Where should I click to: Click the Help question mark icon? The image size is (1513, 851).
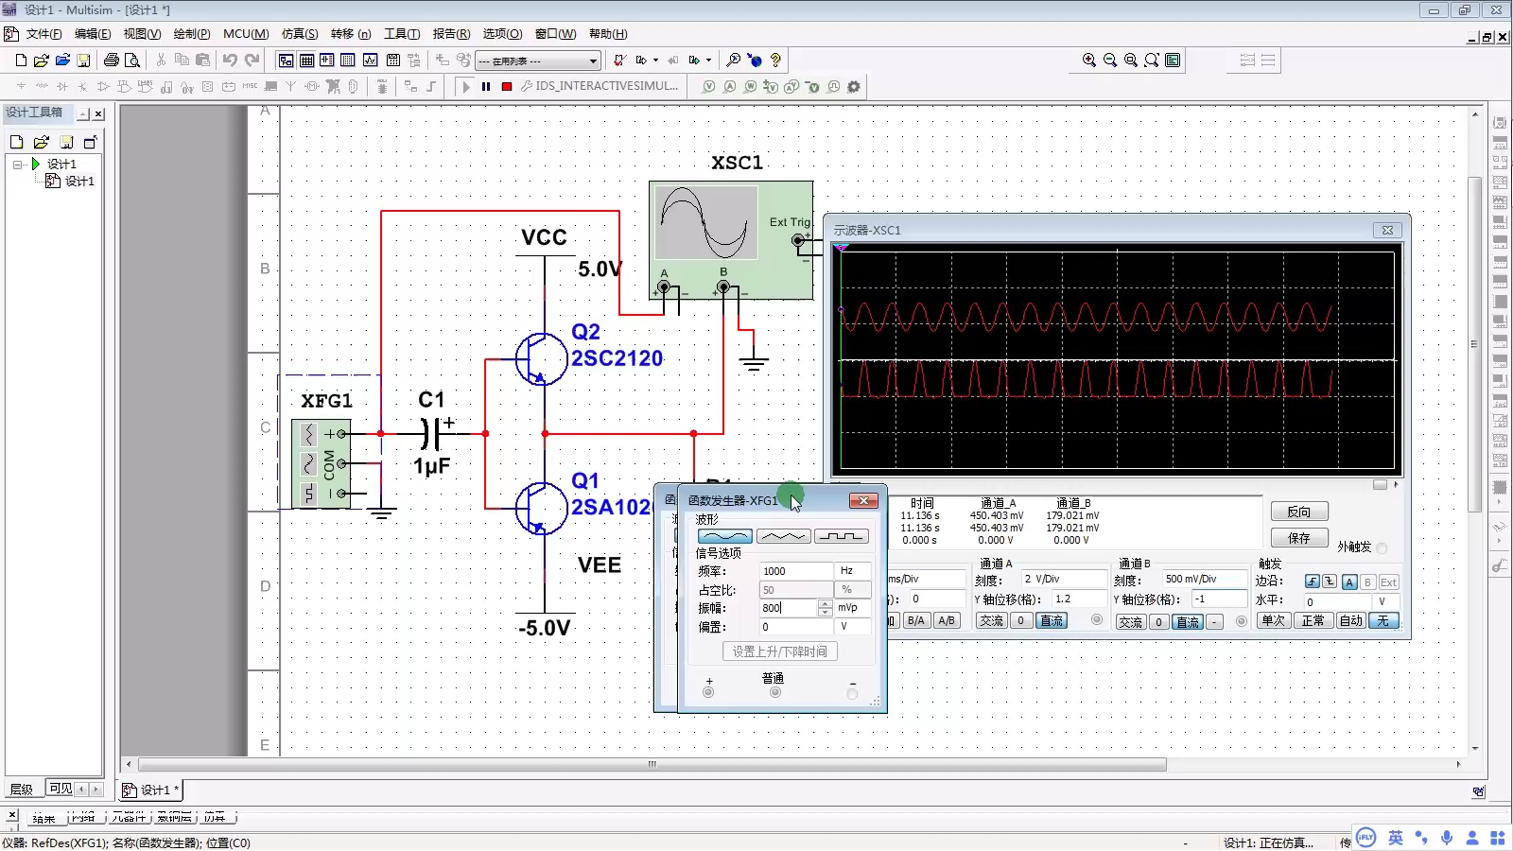click(x=775, y=61)
